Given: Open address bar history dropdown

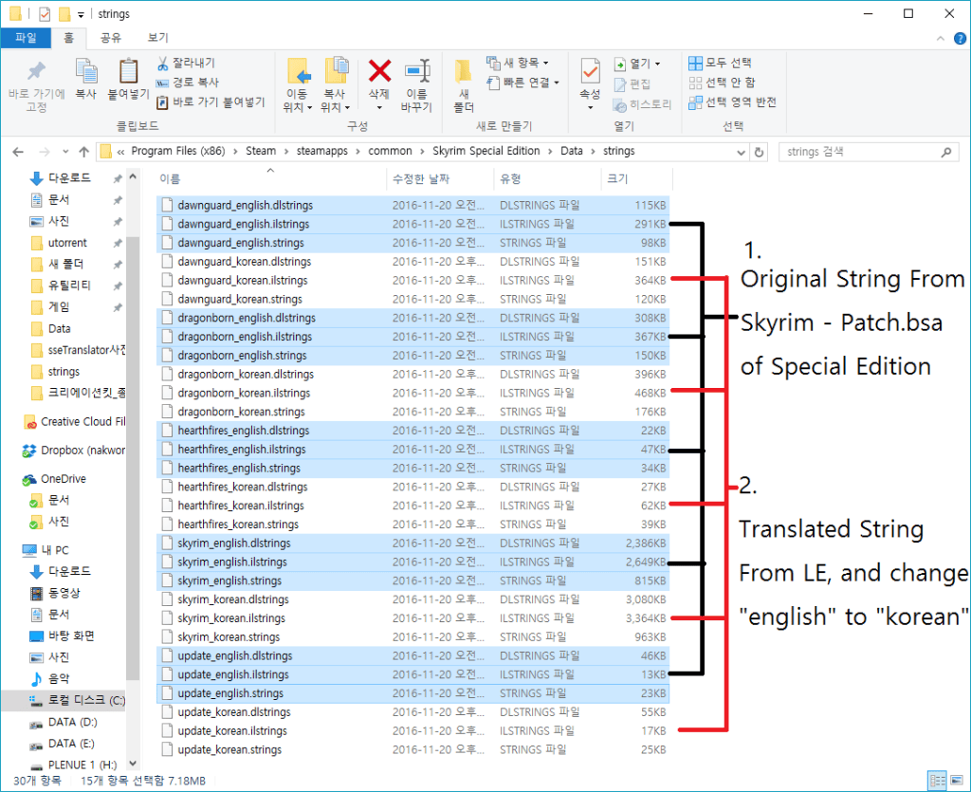Looking at the screenshot, I should (741, 153).
